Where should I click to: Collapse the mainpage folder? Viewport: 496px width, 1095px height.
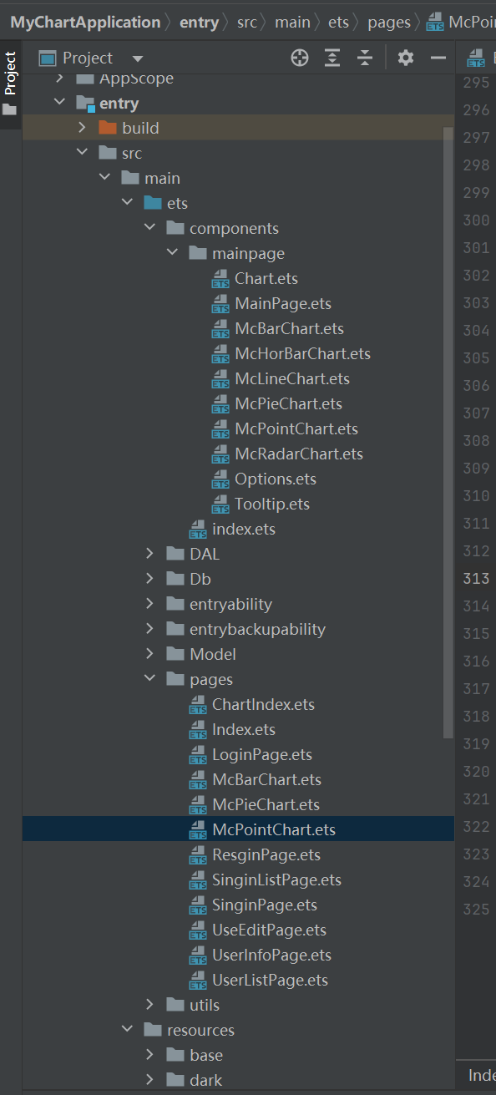point(171,253)
